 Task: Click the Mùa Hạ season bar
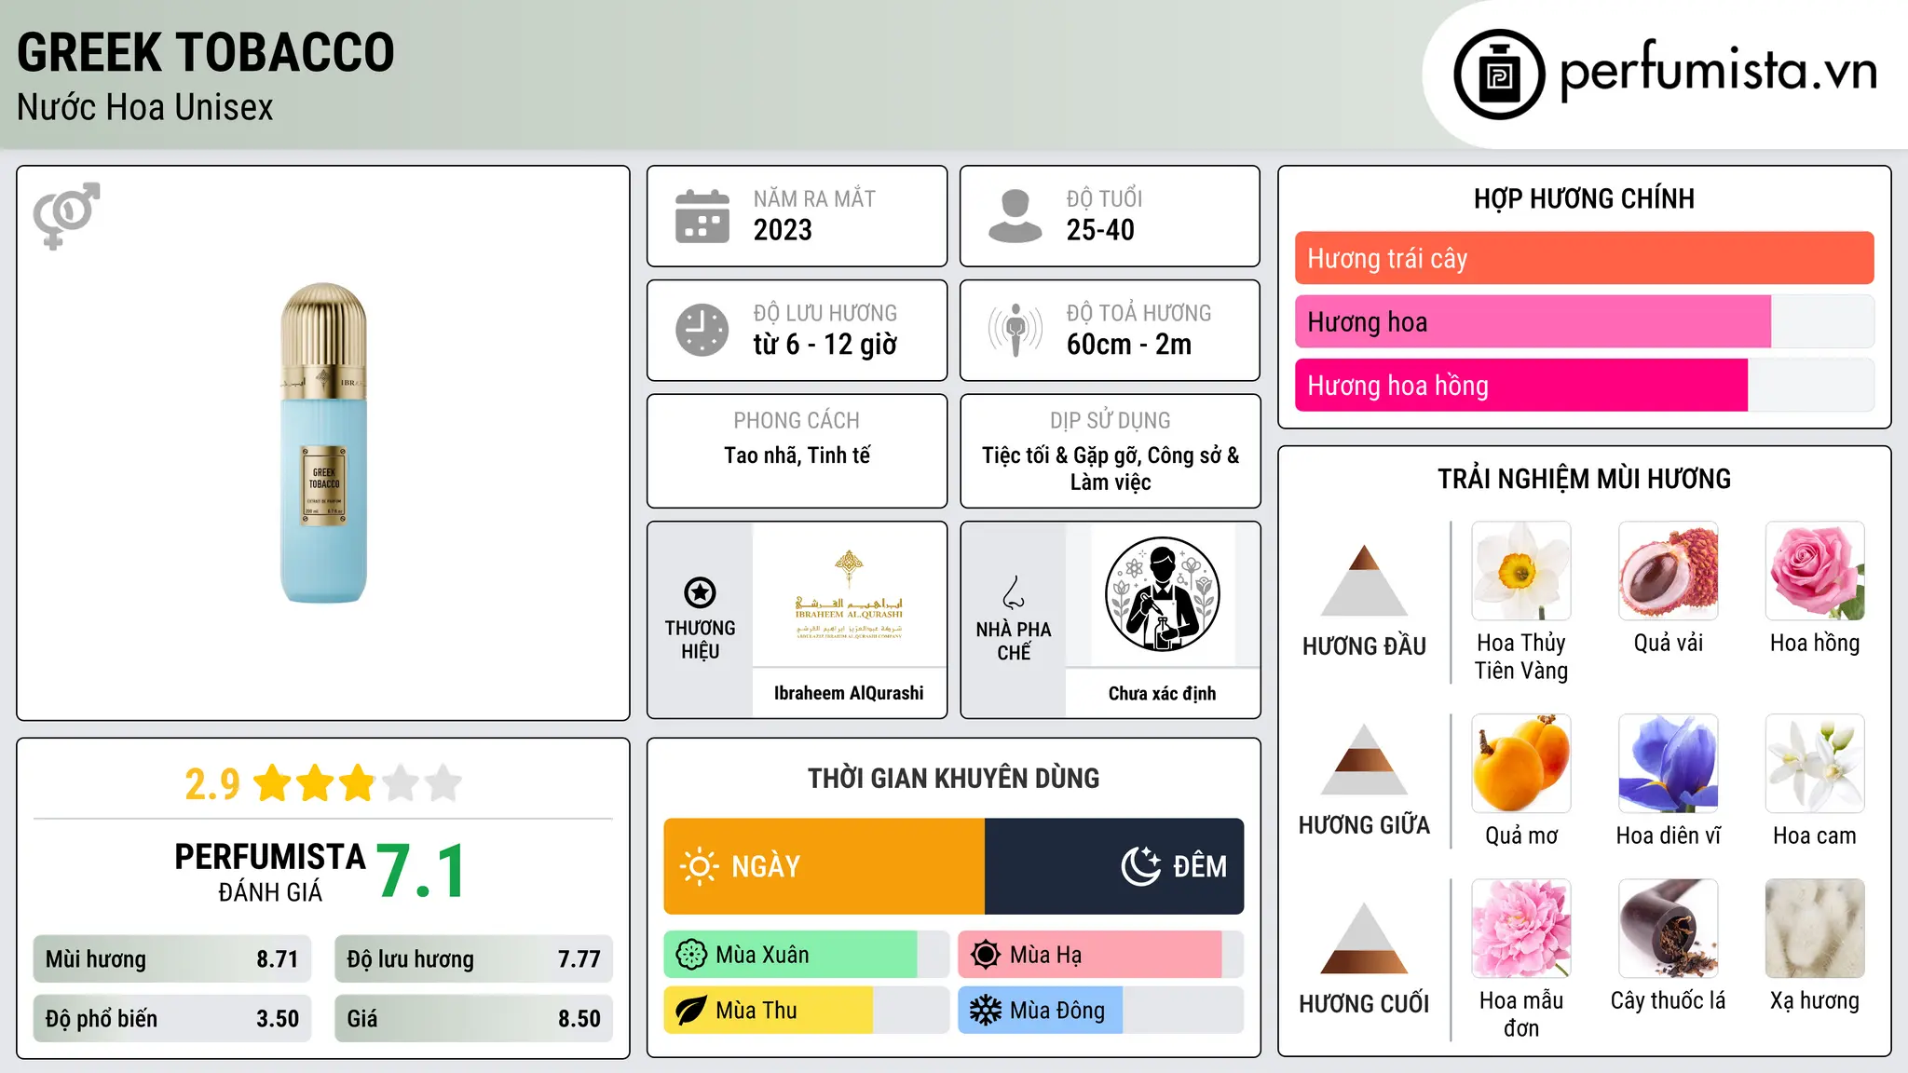point(1101,955)
